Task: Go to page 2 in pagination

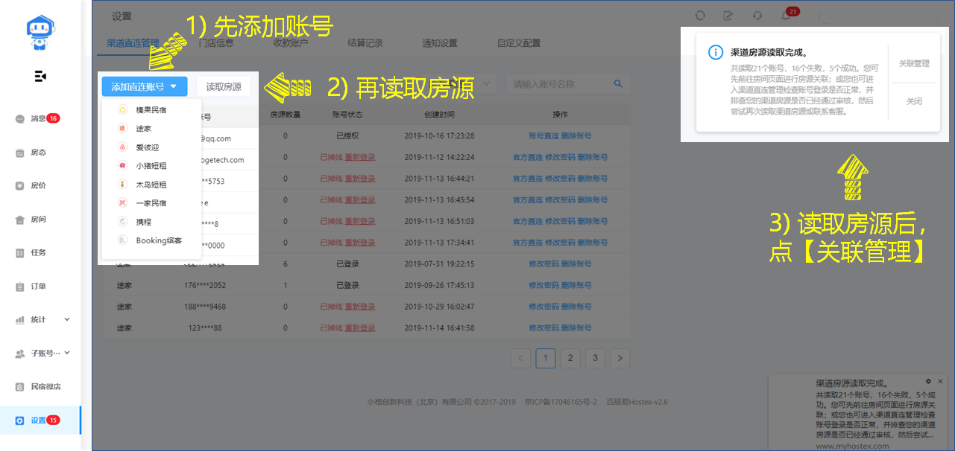Action: (x=570, y=358)
